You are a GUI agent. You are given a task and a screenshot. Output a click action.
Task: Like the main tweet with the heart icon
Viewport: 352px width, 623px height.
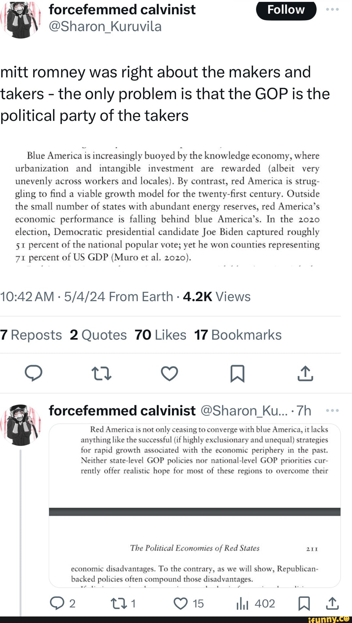pyautogui.click(x=169, y=373)
